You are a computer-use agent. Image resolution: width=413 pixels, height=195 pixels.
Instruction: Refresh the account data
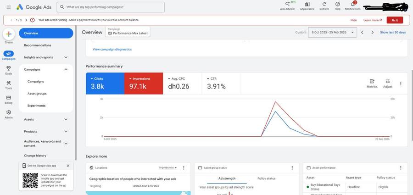324,6
